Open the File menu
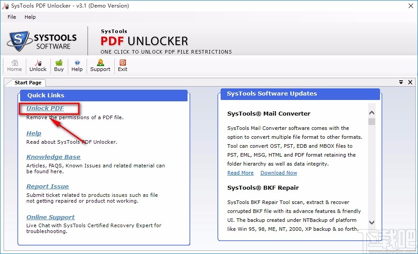 pyautogui.click(x=12, y=17)
